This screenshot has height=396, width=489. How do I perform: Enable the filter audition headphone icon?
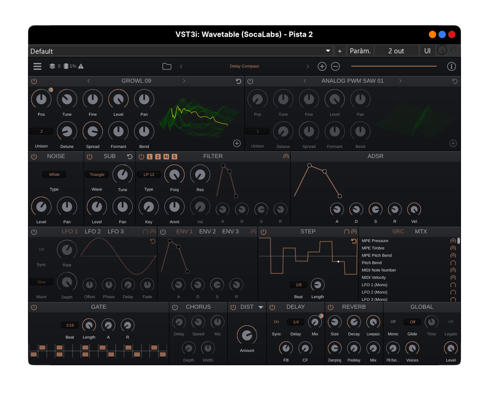pyautogui.click(x=286, y=156)
